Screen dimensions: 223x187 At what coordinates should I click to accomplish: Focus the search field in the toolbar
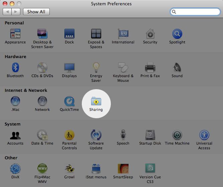click(195, 12)
